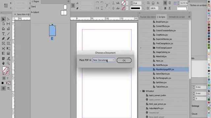Viewport: 211px width, 118px height.
Task: Select the Pencil tool
Action: tap(8, 39)
